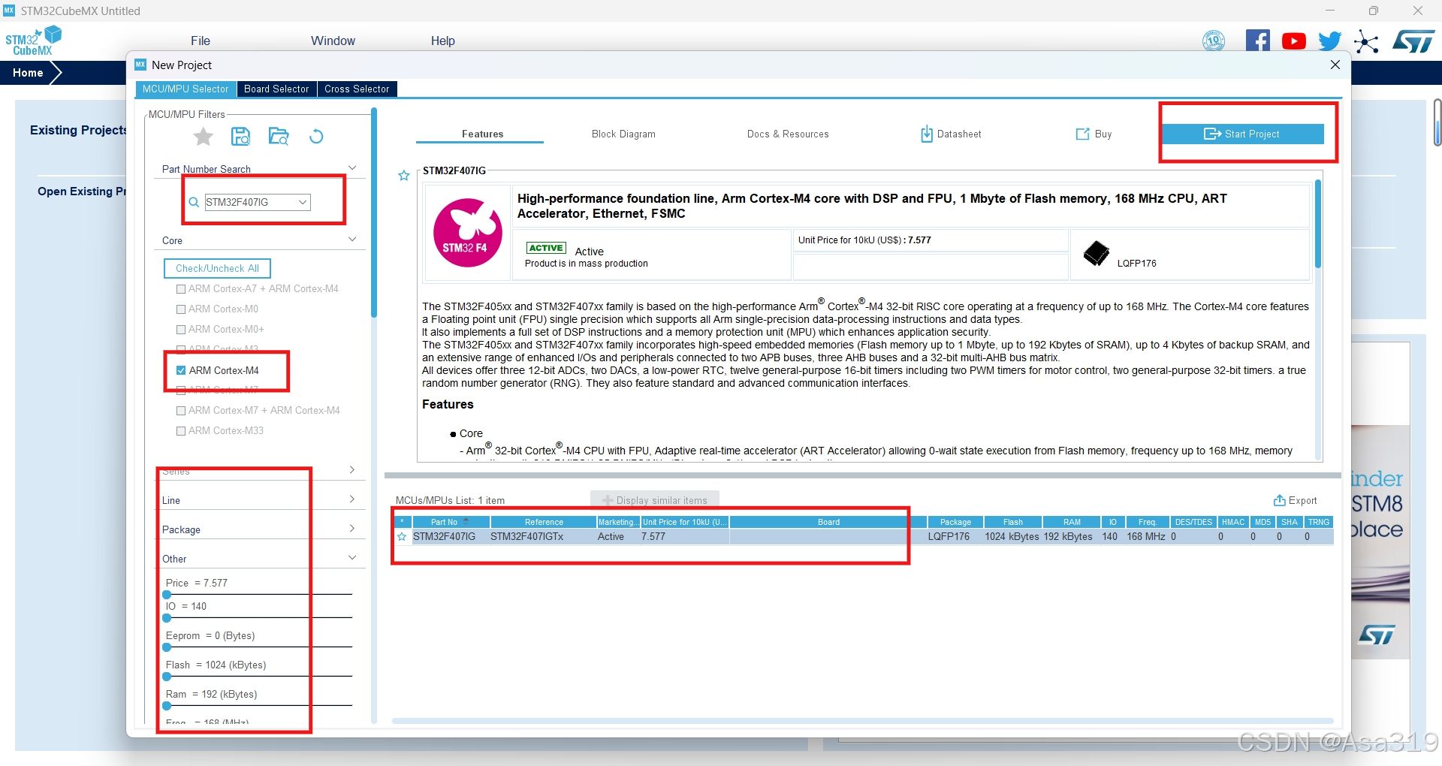Enable the ARM Cortex-M33 checkbox
Screen dimensions: 1442x766
point(181,431)
